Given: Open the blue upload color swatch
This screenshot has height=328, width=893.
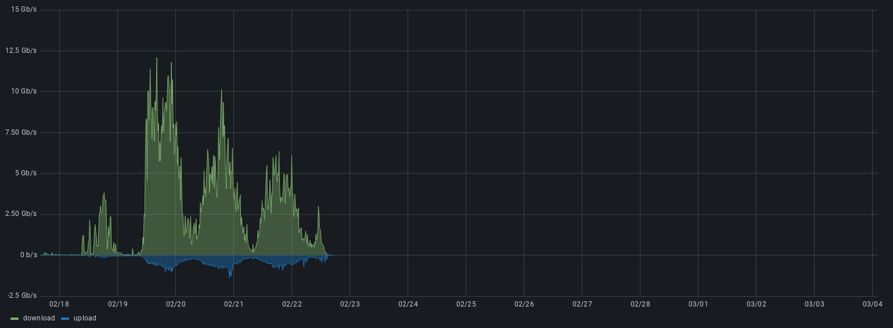Looking at the screenshot, I should tap(65, 319).
